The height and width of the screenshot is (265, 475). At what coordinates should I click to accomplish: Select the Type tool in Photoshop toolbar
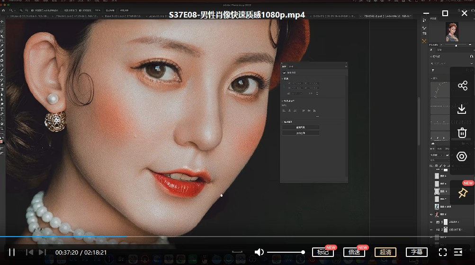(x=2, y=109)
